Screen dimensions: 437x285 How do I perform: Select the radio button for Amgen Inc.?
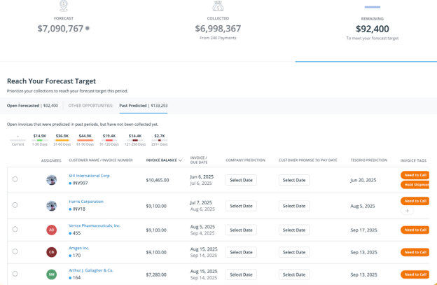coord(15,251)
